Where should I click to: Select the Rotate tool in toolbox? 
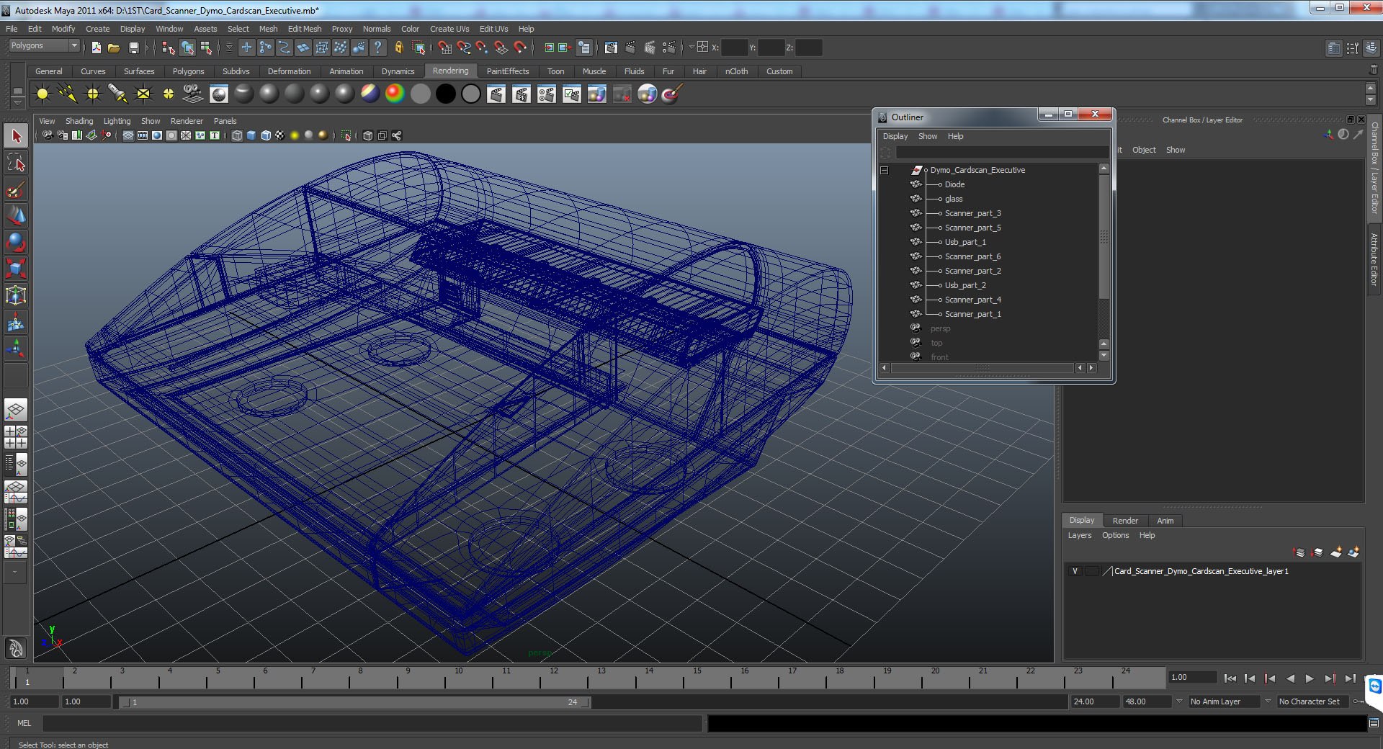point(16,242)
